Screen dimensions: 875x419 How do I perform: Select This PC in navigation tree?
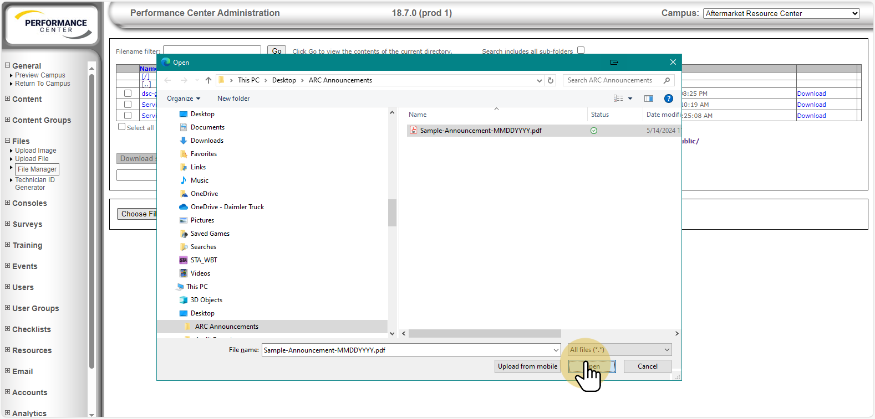pyautogui.click(x=197, y=287)
